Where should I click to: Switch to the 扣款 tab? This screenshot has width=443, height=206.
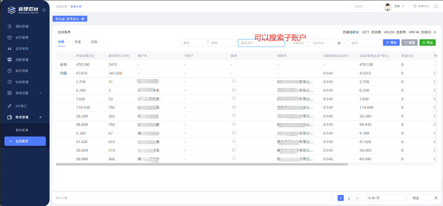(x=94, y=42)
